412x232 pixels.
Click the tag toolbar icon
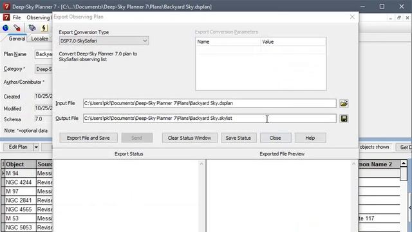pos(32,28)
